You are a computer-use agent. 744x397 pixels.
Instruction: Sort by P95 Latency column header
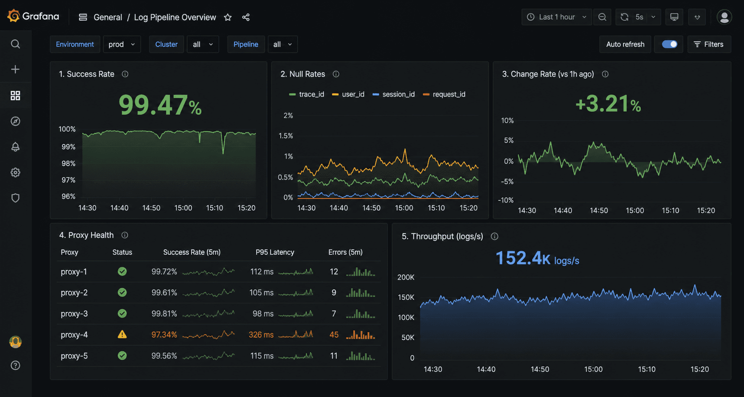275,252
